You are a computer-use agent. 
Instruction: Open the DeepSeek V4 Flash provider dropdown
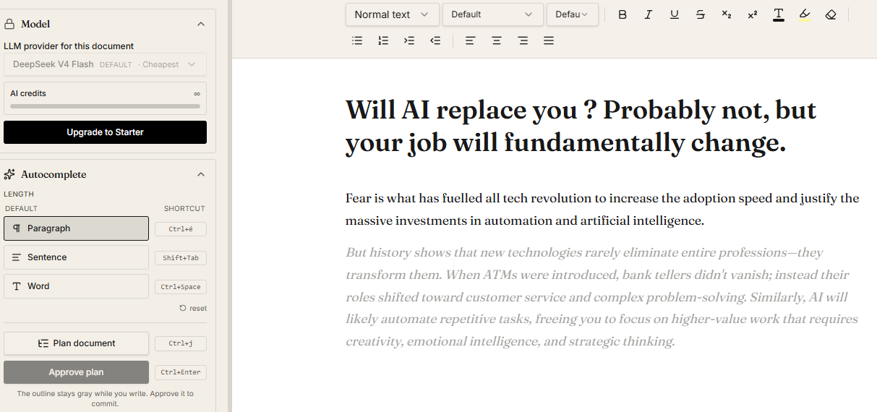105,64
